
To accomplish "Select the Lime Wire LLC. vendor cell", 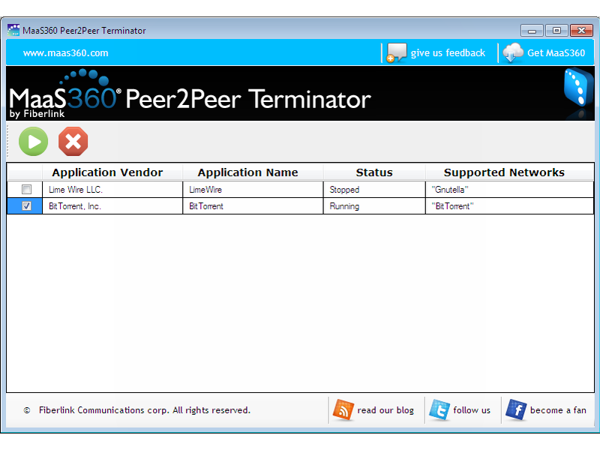I will coord(112,190).
